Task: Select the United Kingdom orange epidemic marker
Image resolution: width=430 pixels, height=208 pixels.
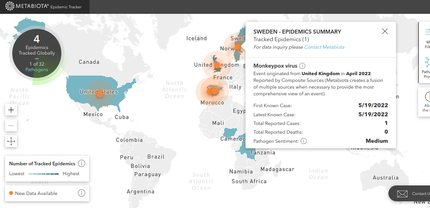Action: 217,65
